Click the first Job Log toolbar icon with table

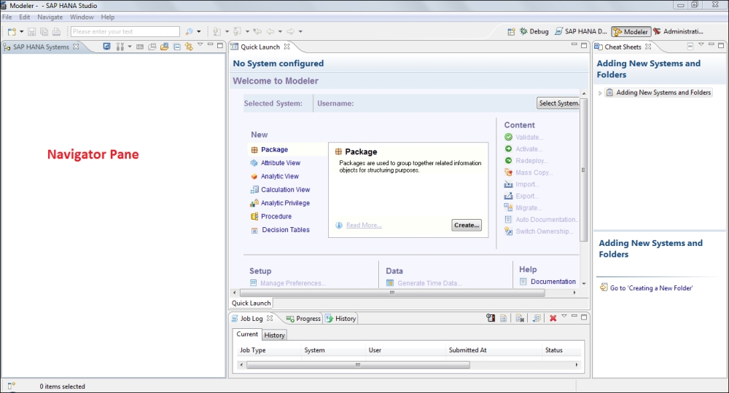point(491,318)
